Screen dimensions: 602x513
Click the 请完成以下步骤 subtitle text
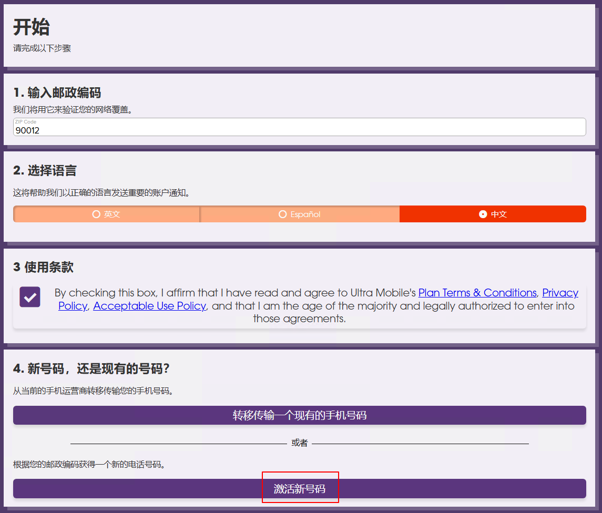pos(42,48)
